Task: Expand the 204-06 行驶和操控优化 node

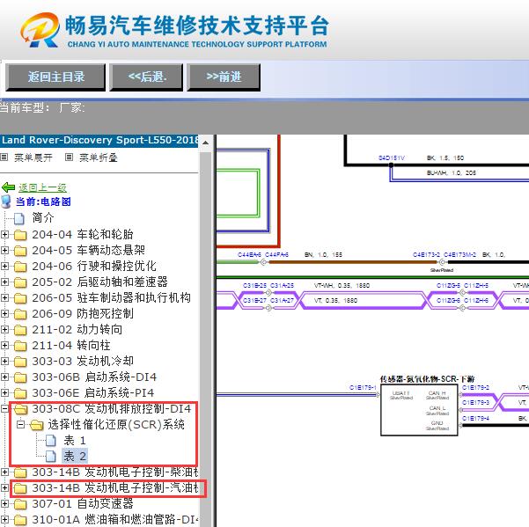Action: (4, 266)
